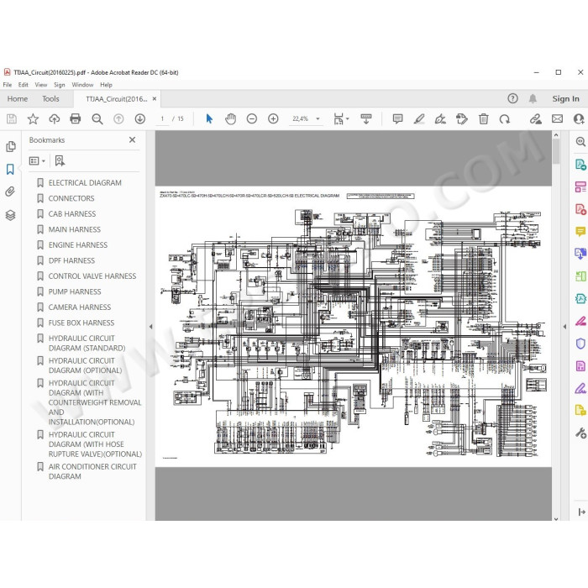Image resolution: width=588 pixels, height=588 pixels.
Task: Switch to the Tools tab
Action: click(50, 98)
